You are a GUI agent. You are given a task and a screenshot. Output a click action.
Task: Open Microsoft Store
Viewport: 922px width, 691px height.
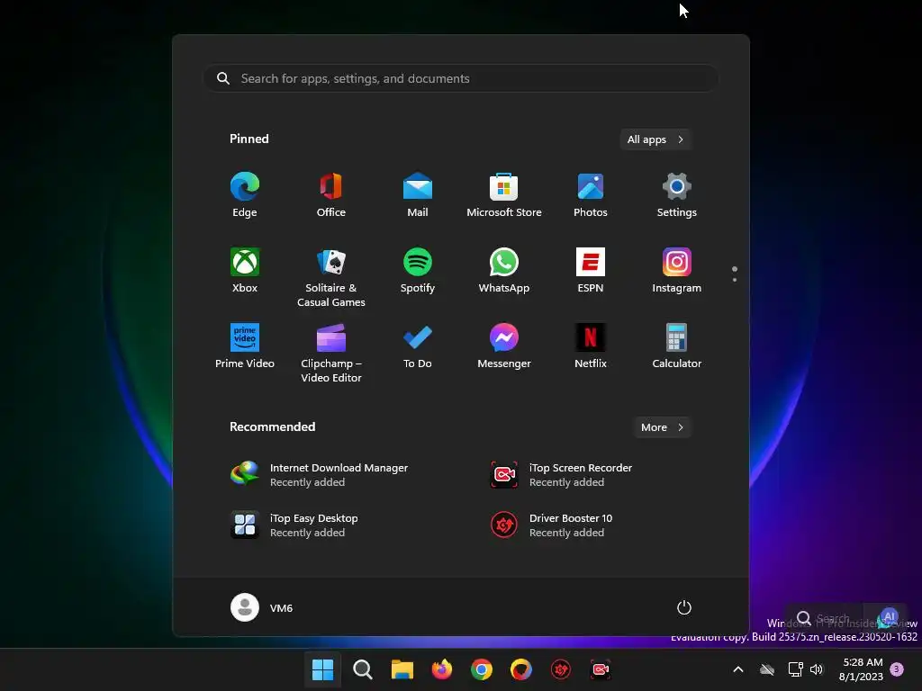click(504, 195)
